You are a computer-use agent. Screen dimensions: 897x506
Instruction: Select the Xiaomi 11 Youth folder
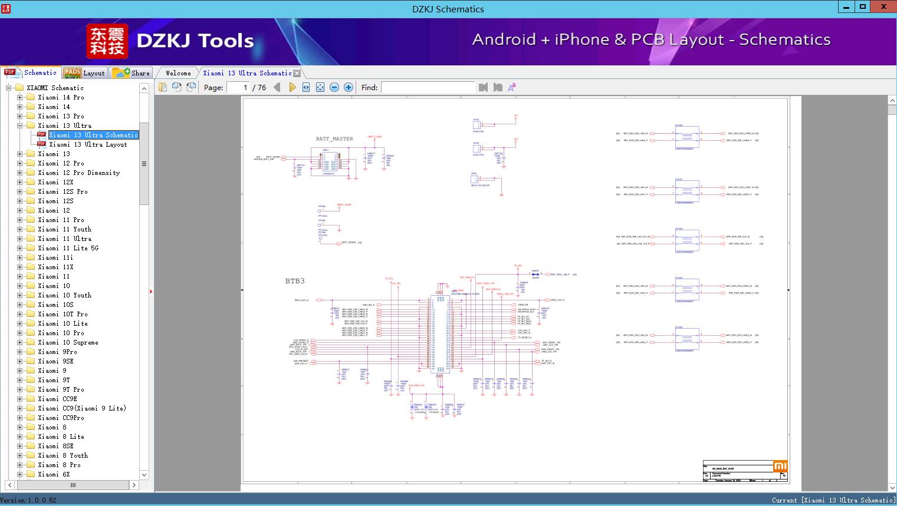pos(64,229)
